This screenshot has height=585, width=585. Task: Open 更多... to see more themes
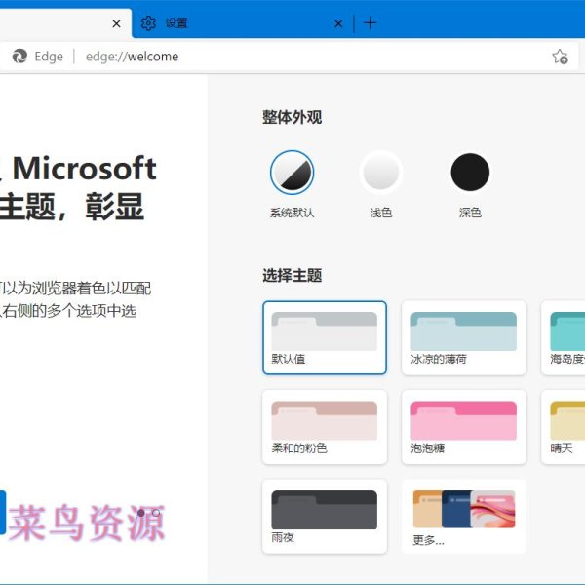464,516
